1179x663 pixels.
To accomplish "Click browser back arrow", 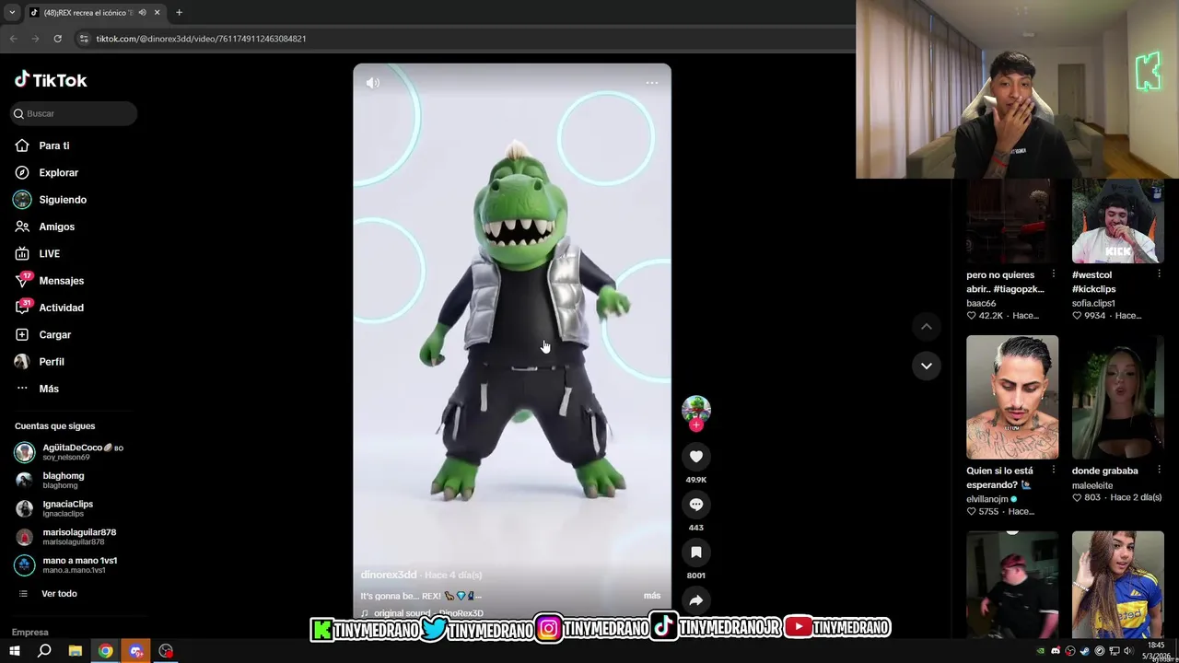I will [13, 39].
